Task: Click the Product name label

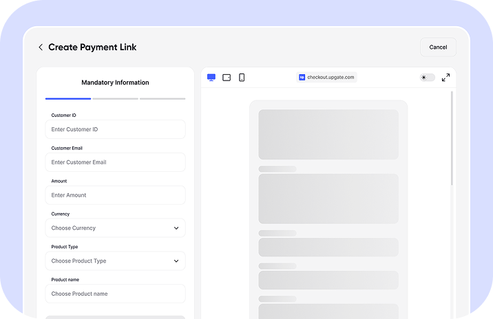Action: coord(65,280)
